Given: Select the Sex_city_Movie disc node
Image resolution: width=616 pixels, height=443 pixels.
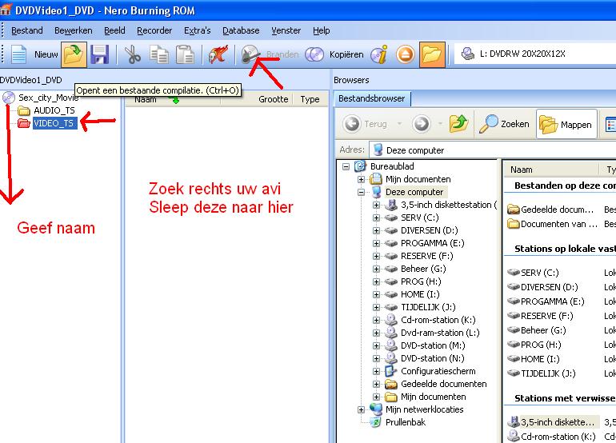Looking at the screenshot, I should click(x=48, y=98).
